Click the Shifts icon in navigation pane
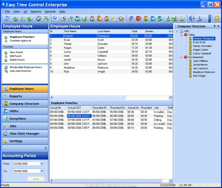222x188 pixels. (6, 111)
